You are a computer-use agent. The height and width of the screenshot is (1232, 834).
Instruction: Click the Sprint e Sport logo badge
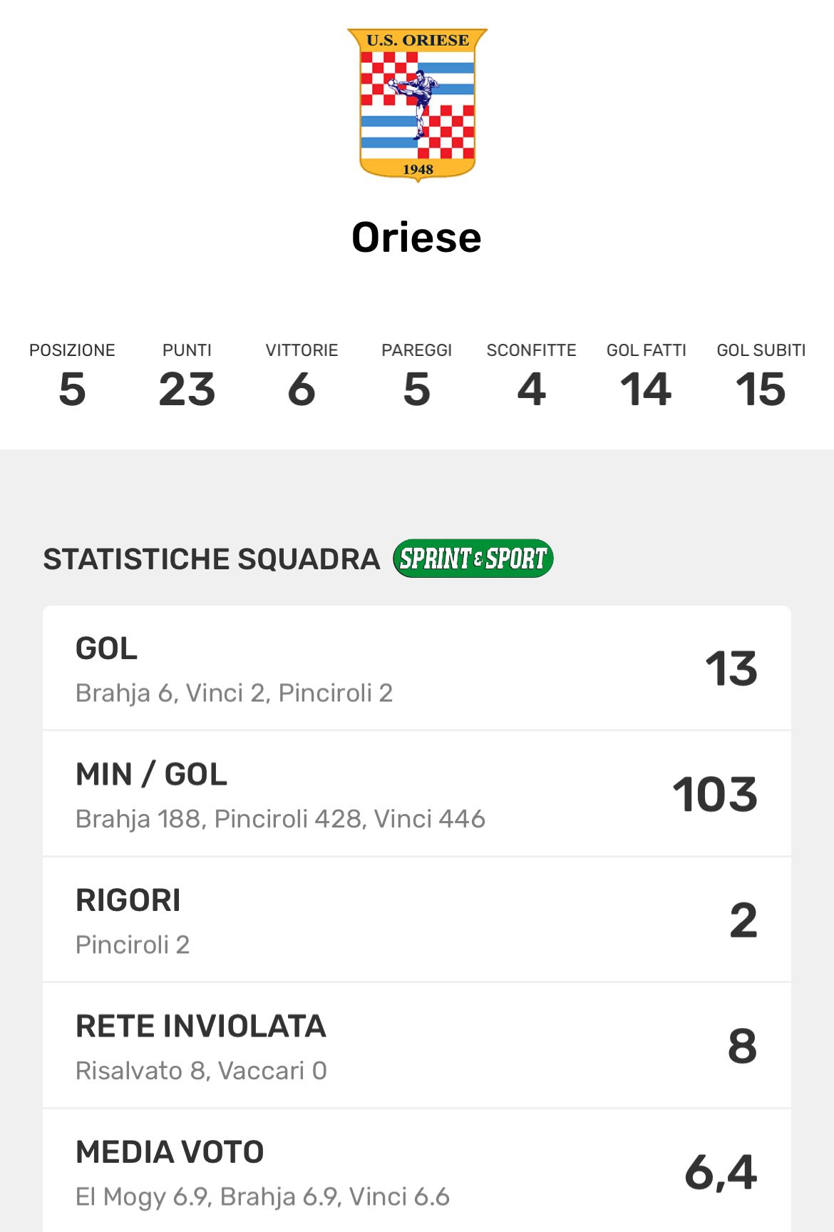click(473, 558)
